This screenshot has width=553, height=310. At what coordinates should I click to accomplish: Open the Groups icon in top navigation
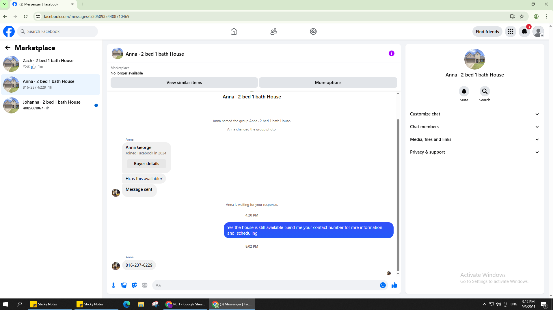coord(313,31)
